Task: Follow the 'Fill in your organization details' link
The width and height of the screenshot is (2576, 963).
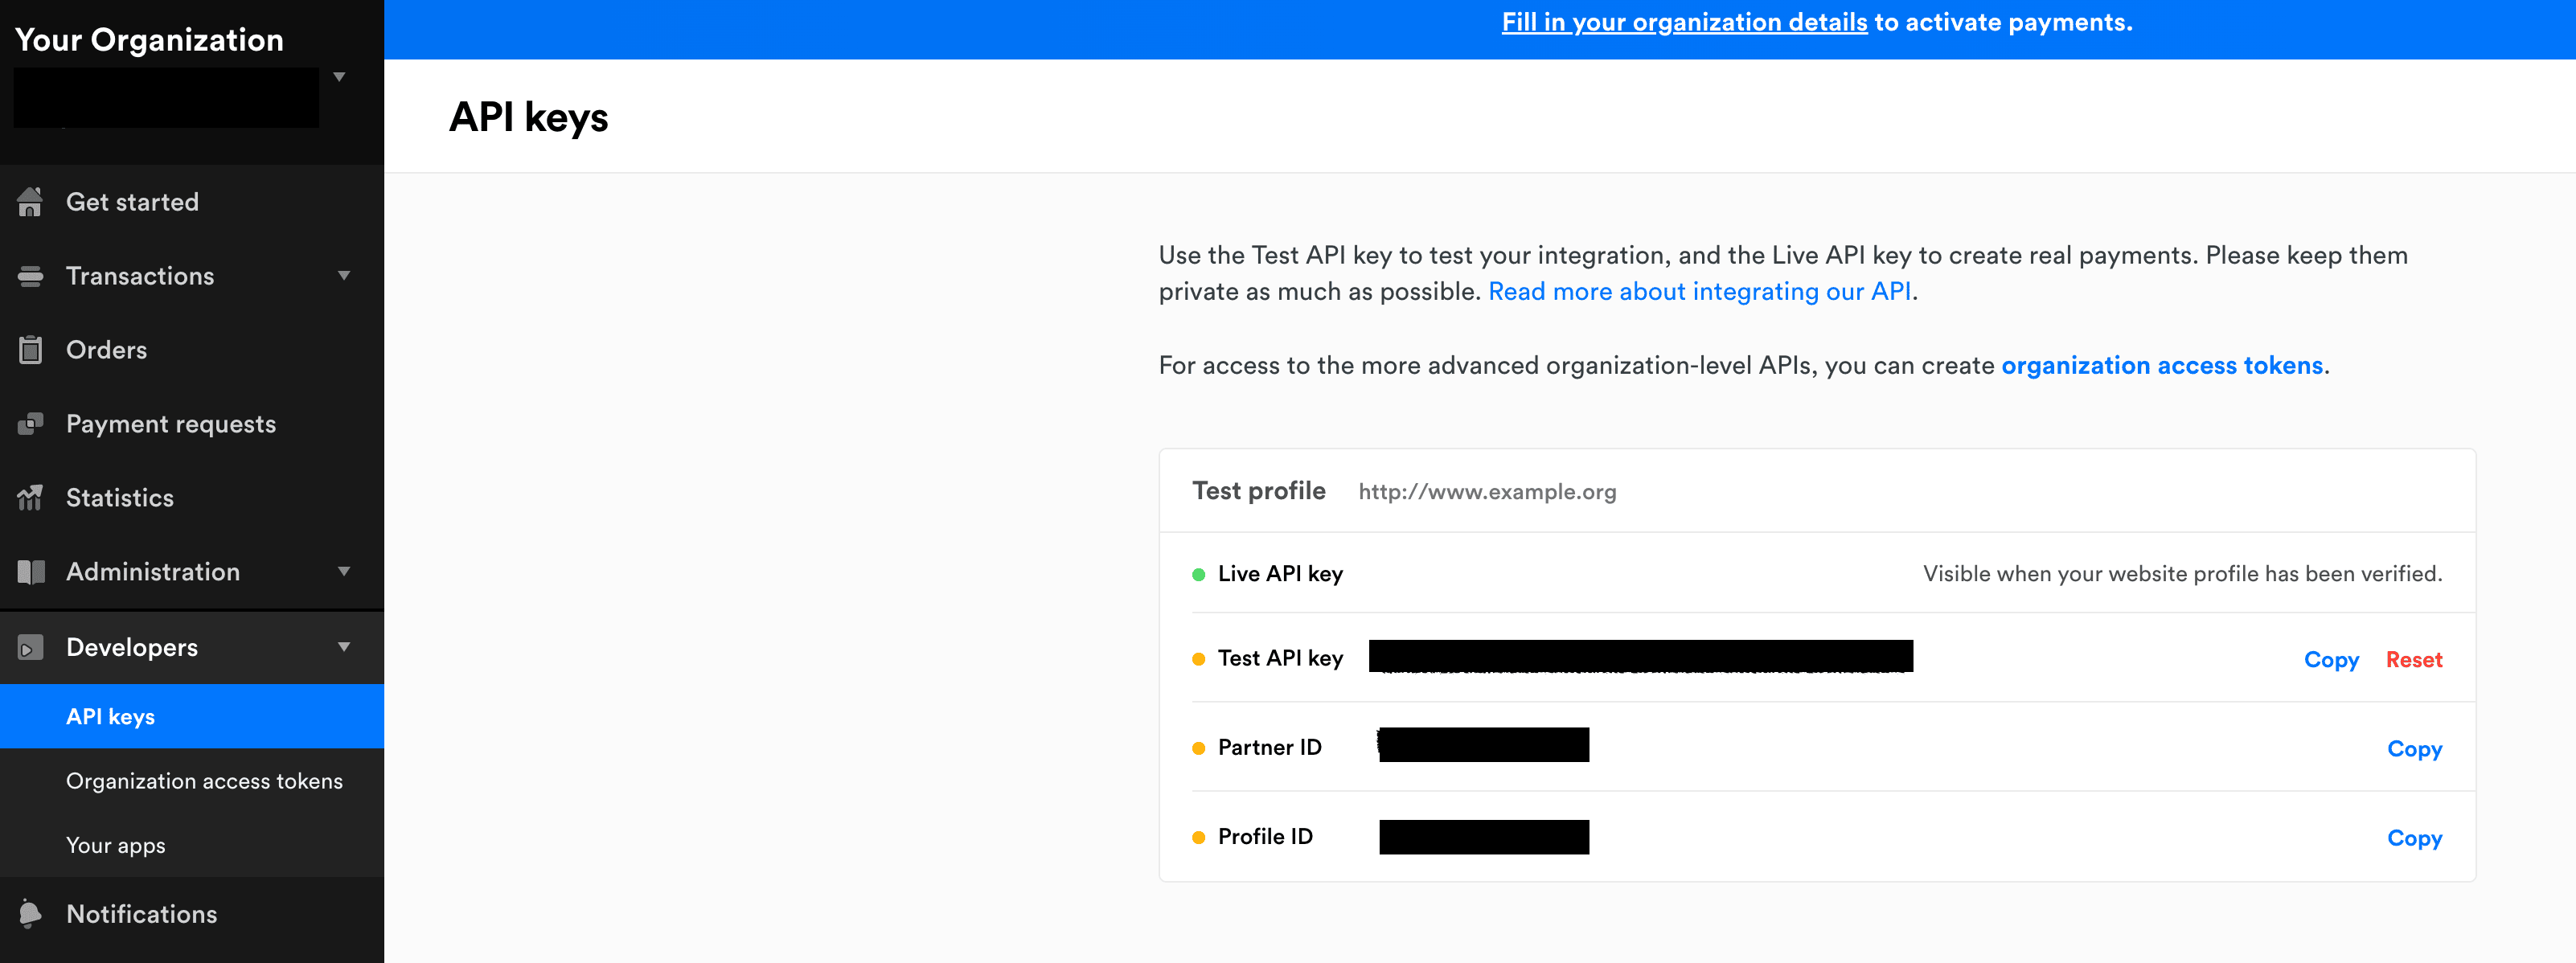Action: pos(1684,22)
